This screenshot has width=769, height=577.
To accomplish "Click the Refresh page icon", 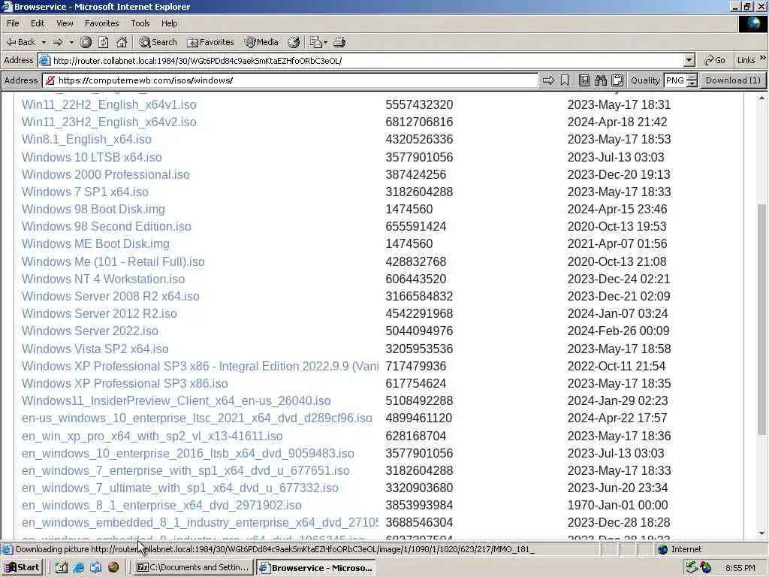I will click(x=103, y=42).
